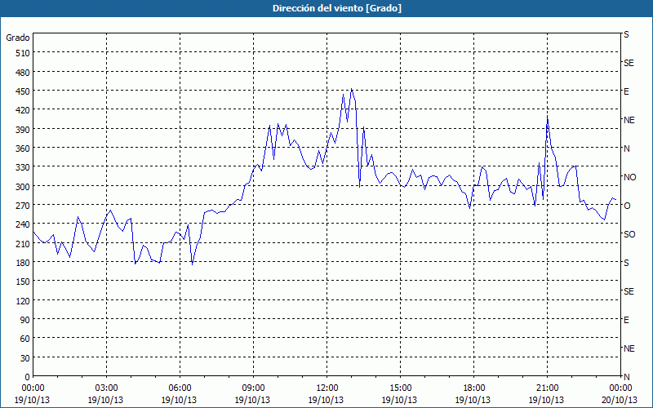653x408 pixels.
Task: Click the 00:00 label above the 20/10/13 date
Action: pos(620,388)
